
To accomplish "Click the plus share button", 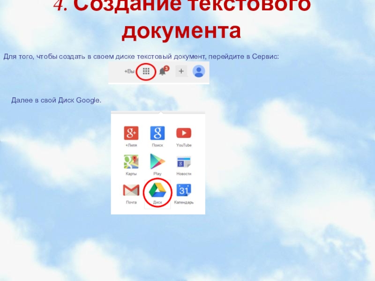I will (x=181, y=71).
